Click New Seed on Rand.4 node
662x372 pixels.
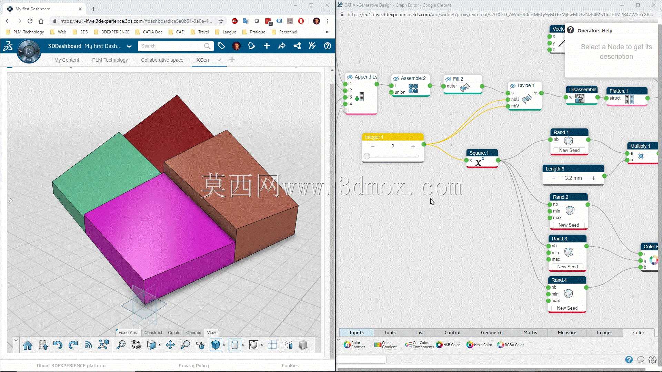pyautogui.click(x=567, y=308)
